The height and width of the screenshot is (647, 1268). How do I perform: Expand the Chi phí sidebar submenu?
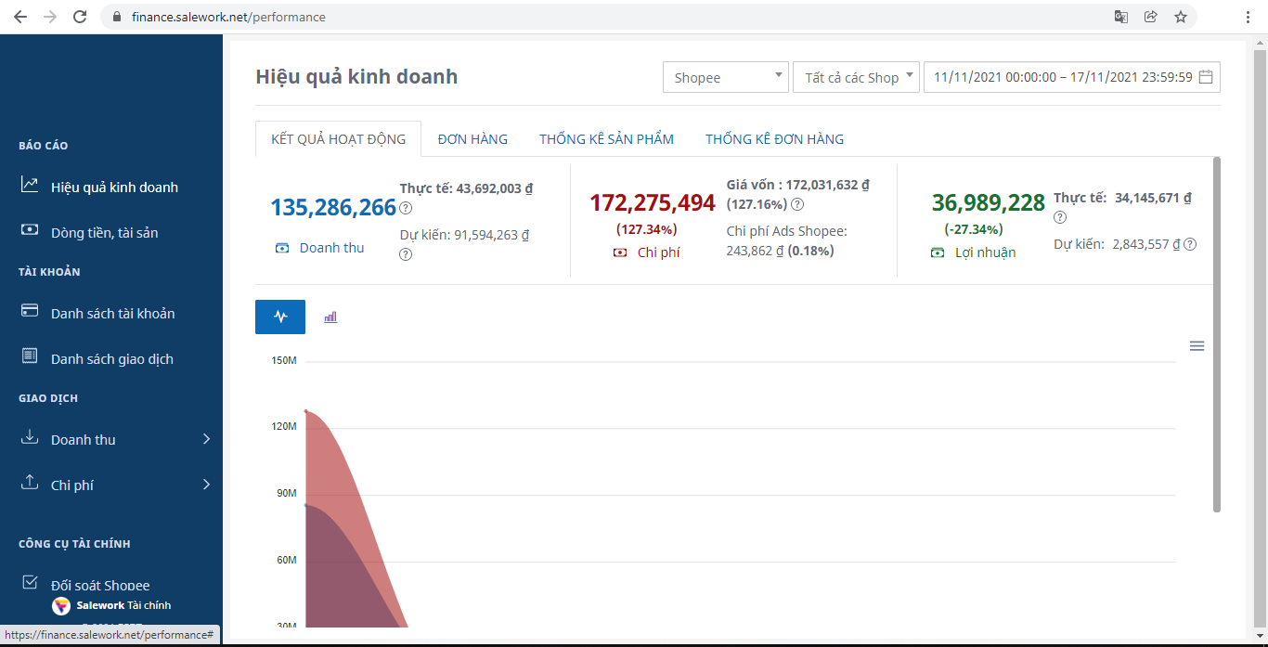click(x=206, y=485)
